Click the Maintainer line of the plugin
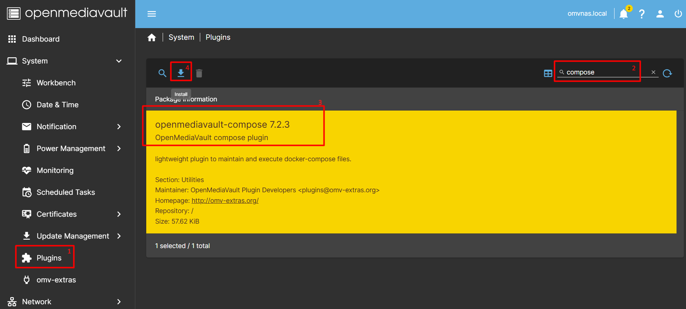This screenshot has width=686, height=309. coord(267,190)
